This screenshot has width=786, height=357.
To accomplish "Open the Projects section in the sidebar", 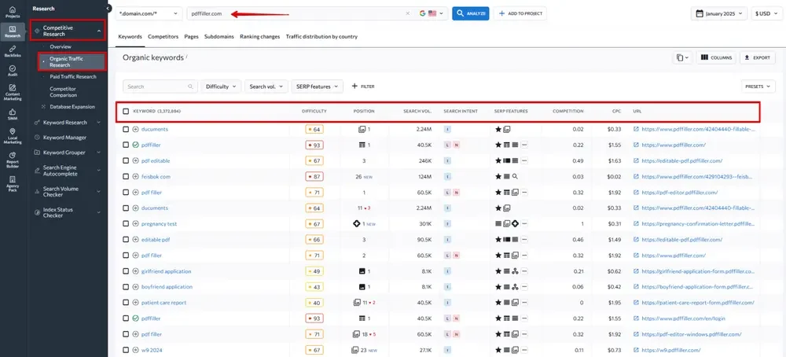I will pyautogui.click(x=13, y=12).
